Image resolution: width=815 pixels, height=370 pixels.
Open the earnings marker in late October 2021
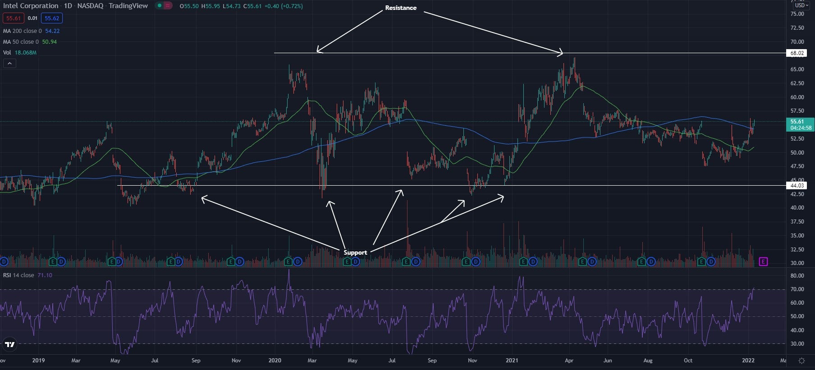701,261
